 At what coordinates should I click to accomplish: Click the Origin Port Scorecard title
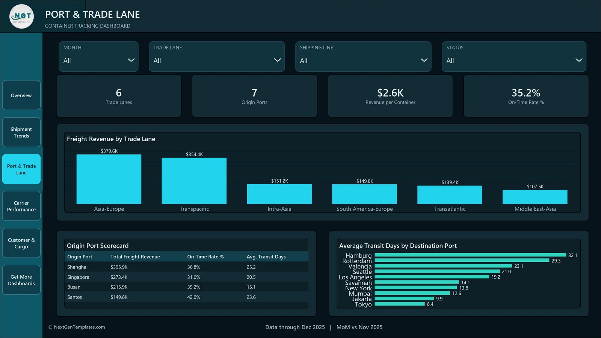coord(98,246)
